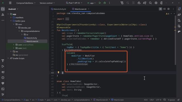
Task: Select composetabsdemo package in tree
Action: point(30,31)
